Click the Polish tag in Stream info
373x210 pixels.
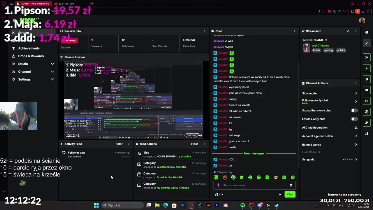[316, 50]
